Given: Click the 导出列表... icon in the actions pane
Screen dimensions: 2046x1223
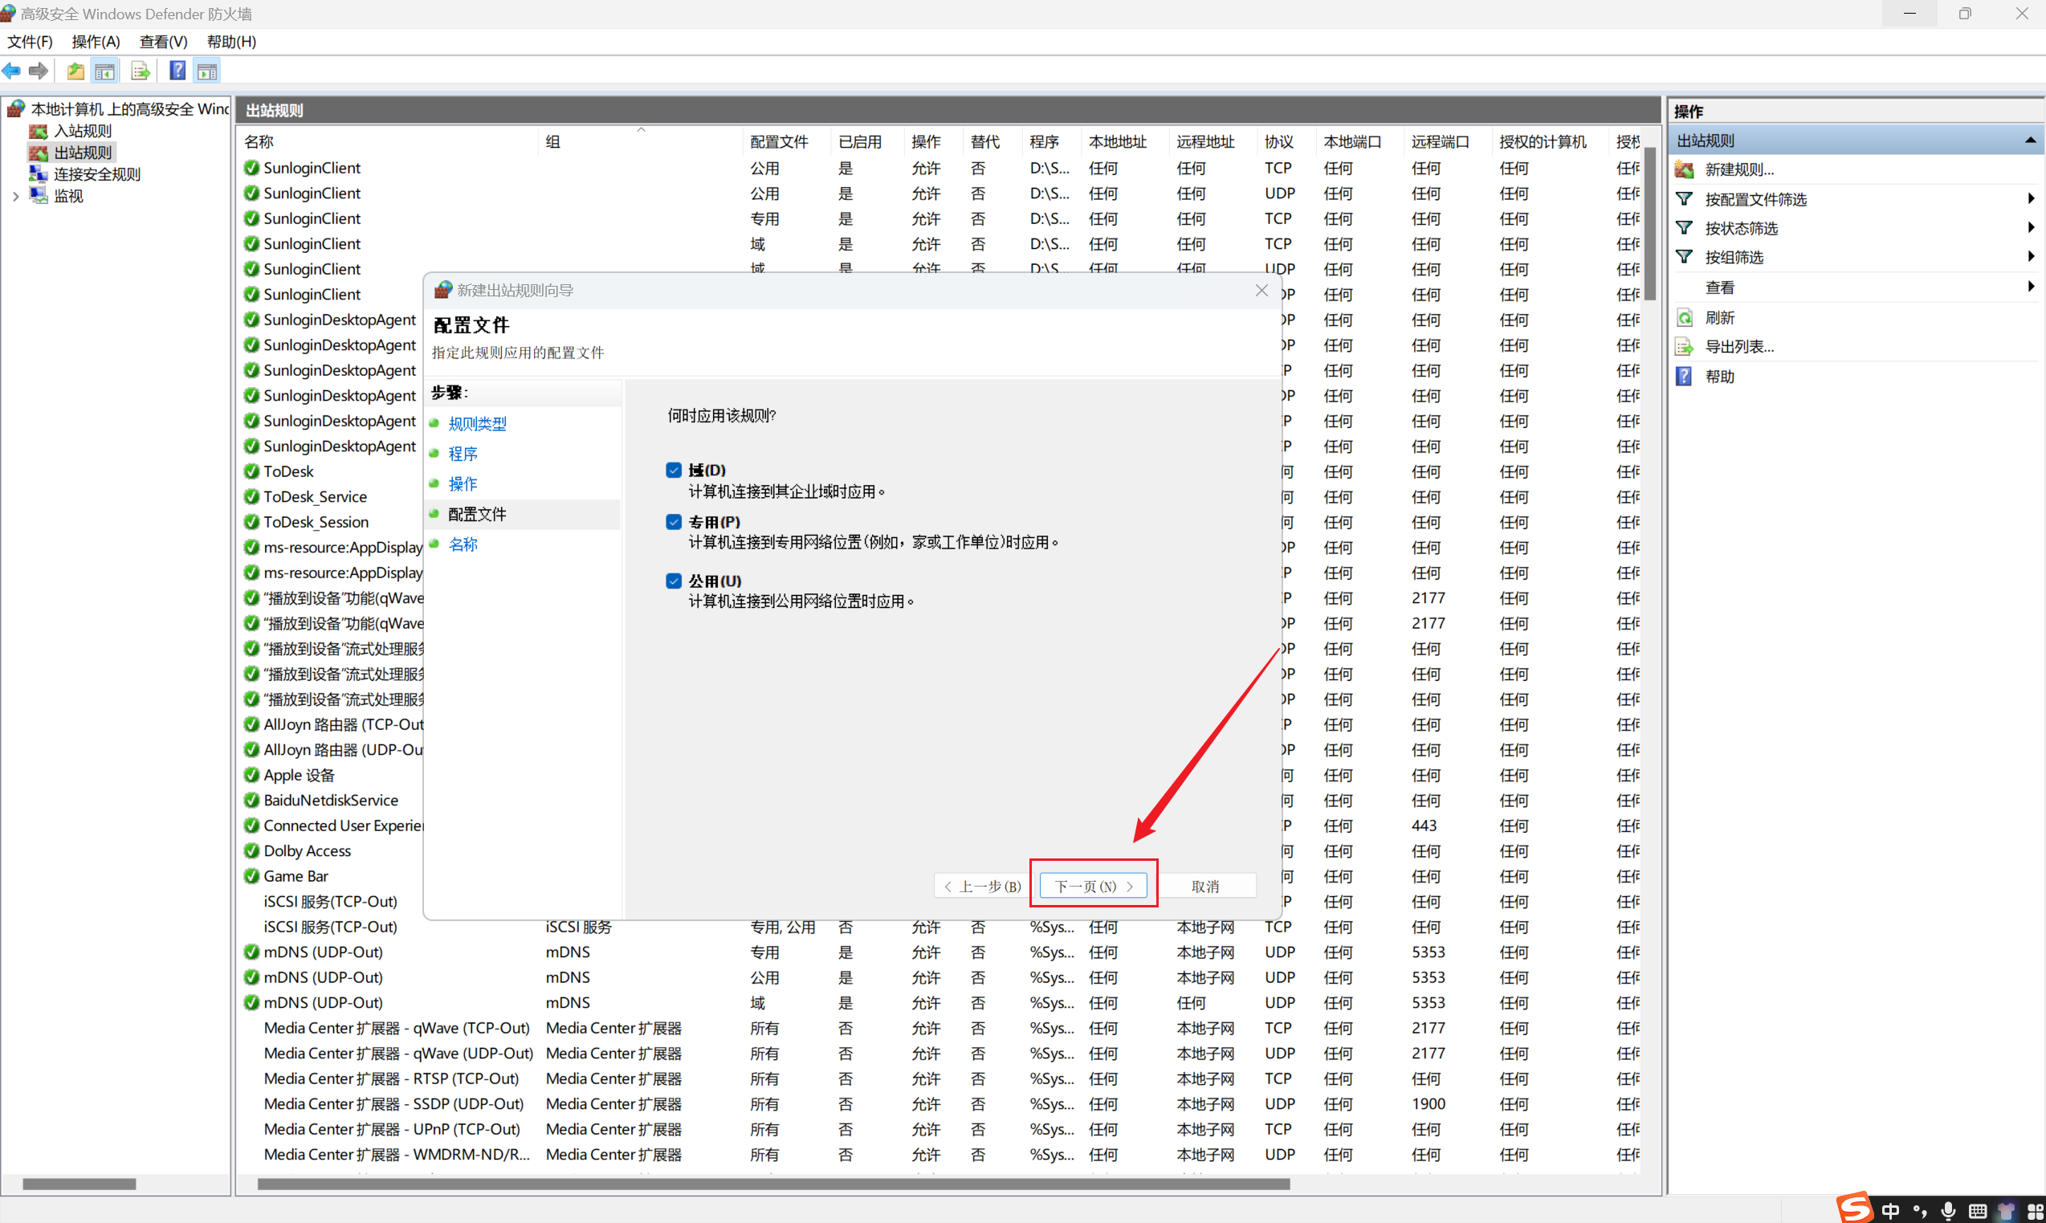Looking at the screenshot, I should pyautogui.click(x=1685, y=346).
